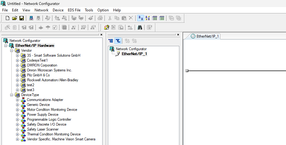
Task: Expand Rockwell Automation/Allen-Bradley vendor node
Action: coord(17,80)
